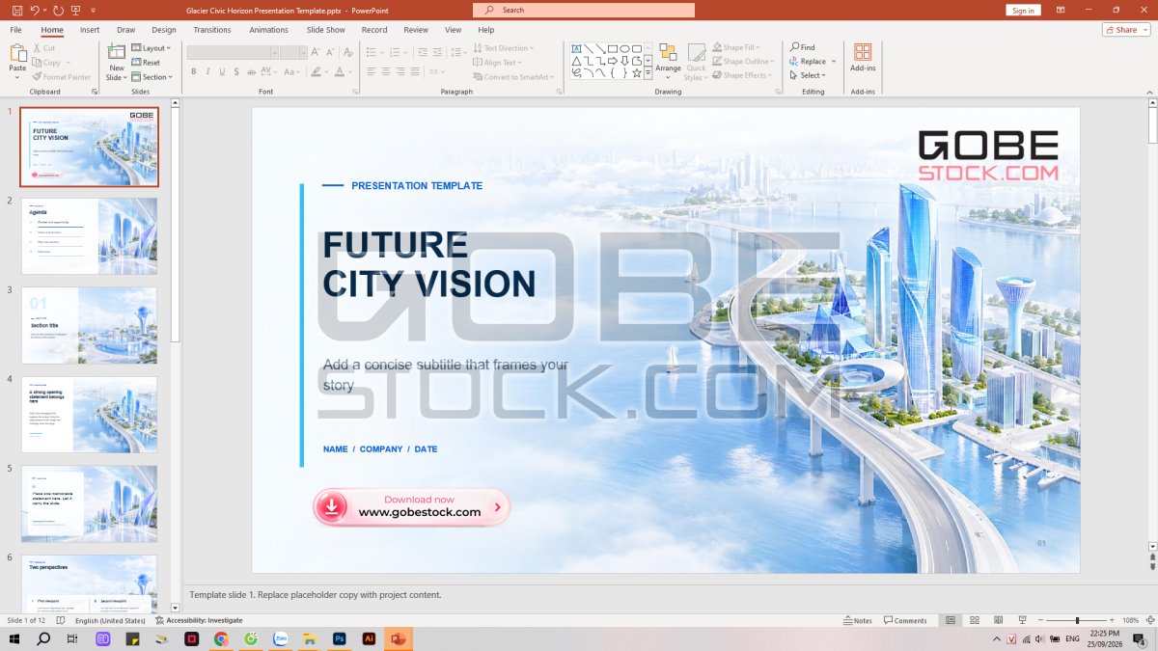Open the Slide Show tab
Viewport: 1158px width, 651px height.
coord(326,30)
